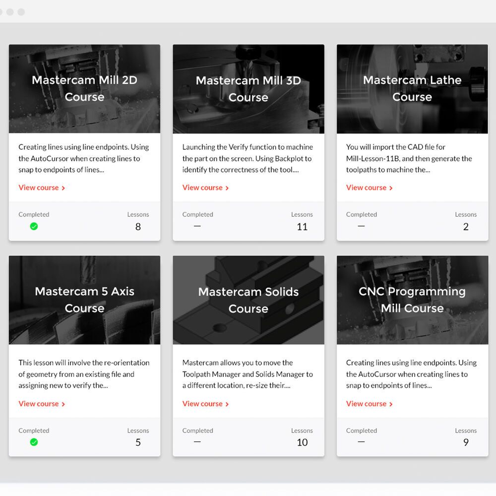The image size is (496, 496).
Task: Click the chevron arrow beside Solids View course
Action: click(227, 404)
